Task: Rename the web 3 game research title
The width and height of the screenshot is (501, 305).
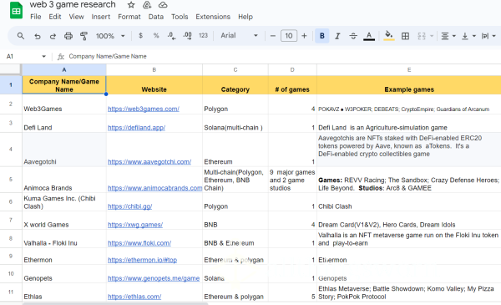Action: [73, 5]
